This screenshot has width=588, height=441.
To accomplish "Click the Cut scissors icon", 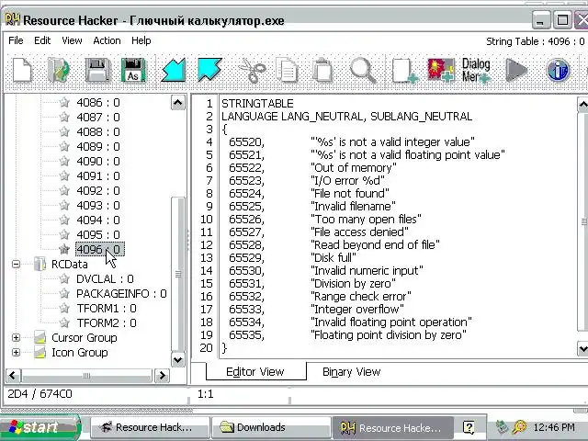I will [x=252, y=70].
